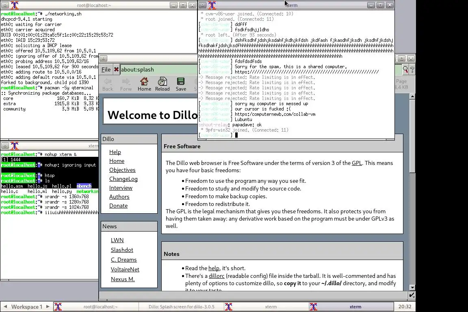The height and width of the screenshot is (312, 468).
Task: Clear the URL with the red X button
Action: coord(116,69)
